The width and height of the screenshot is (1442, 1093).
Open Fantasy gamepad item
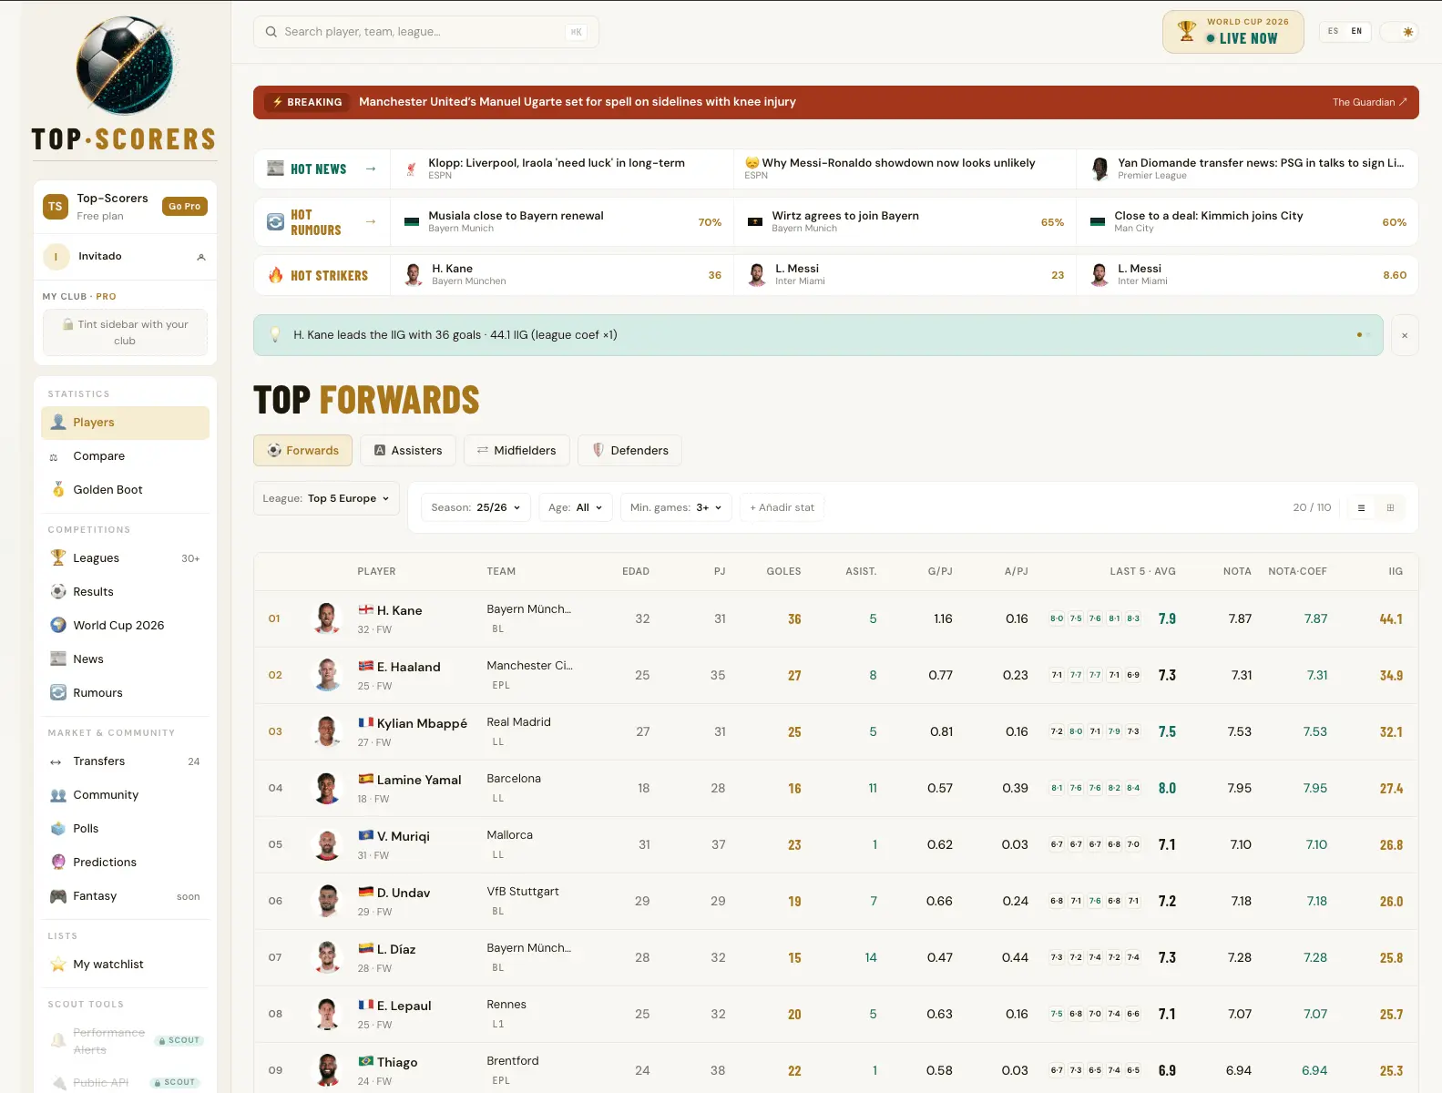click(125, 896)
